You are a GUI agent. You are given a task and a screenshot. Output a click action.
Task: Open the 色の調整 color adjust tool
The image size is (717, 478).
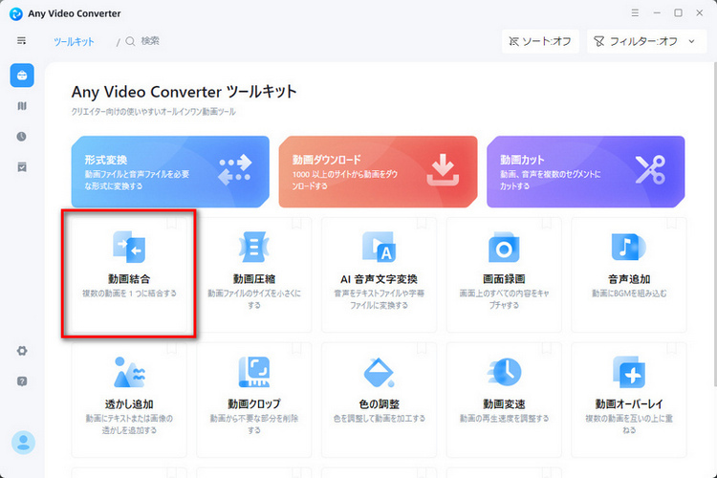tap(379, 400)
